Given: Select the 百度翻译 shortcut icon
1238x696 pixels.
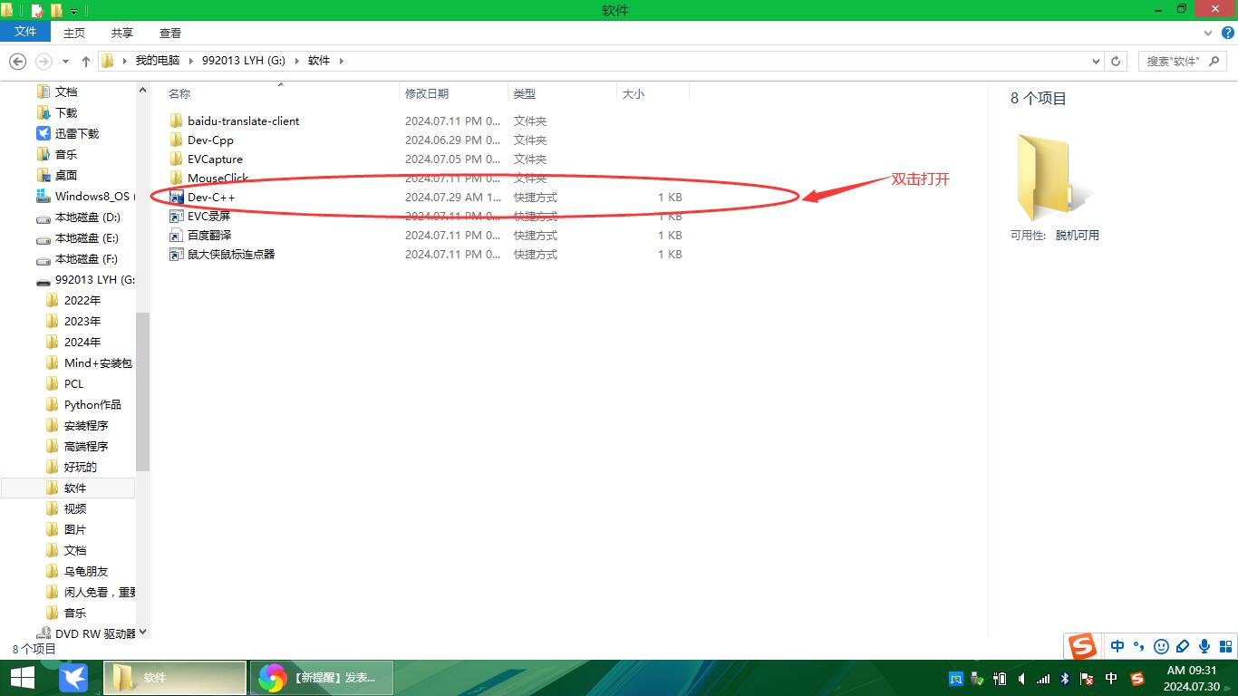Looking at the screenshot, I should pos(176,235).
